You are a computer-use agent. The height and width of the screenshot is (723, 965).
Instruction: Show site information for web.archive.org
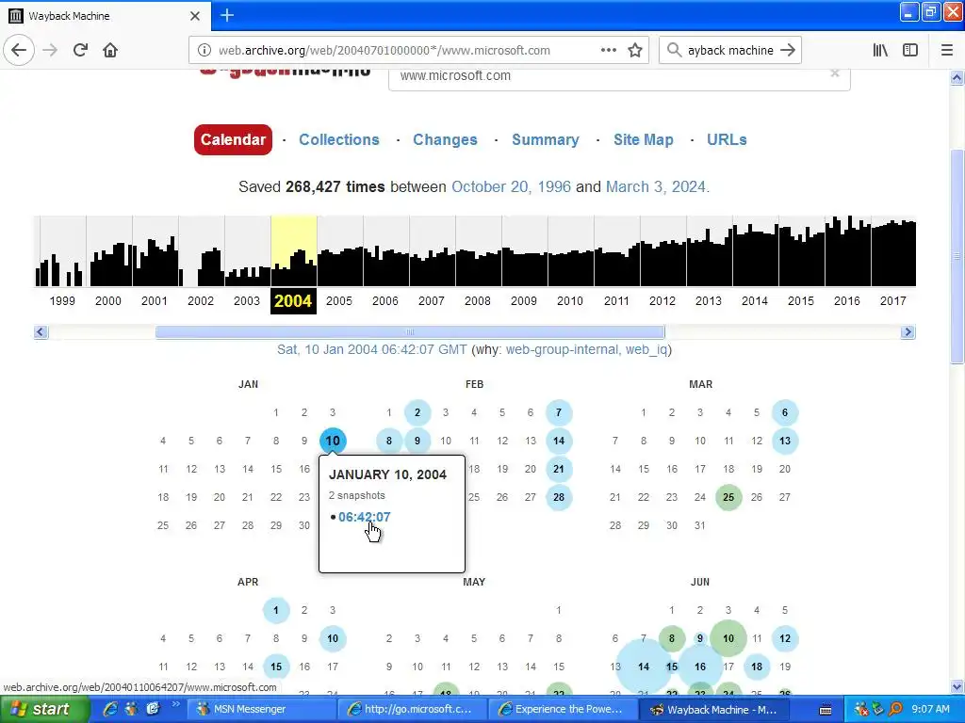pos(204,51)
